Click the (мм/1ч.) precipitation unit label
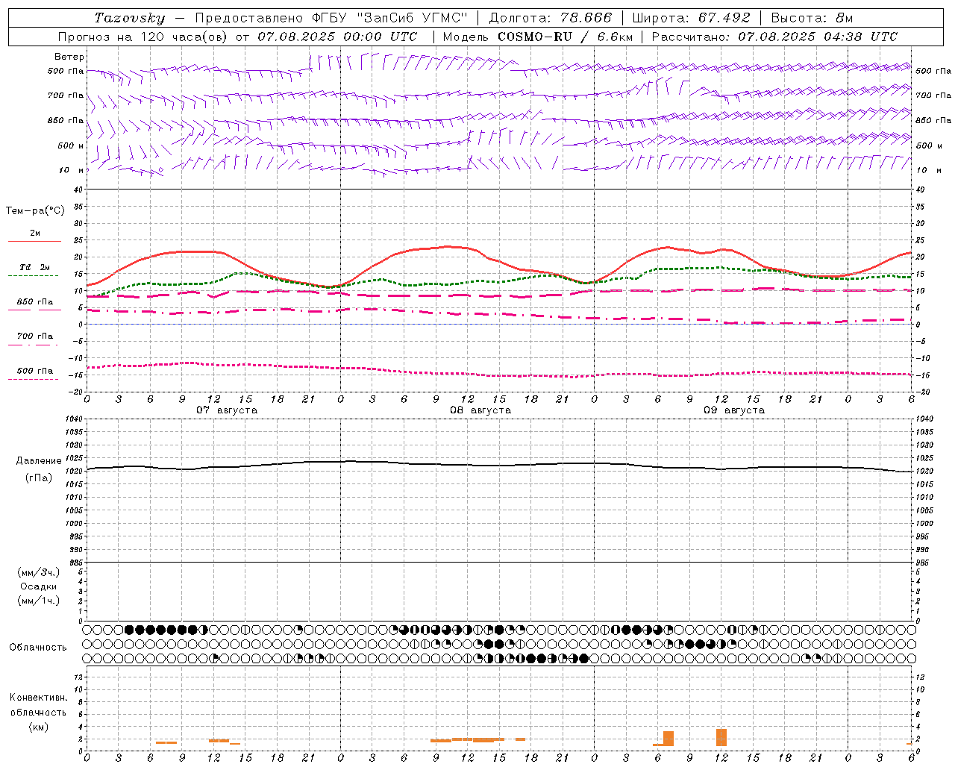Image resolution: width=955 pixels, height=764 pixels. tap(39, 601)
